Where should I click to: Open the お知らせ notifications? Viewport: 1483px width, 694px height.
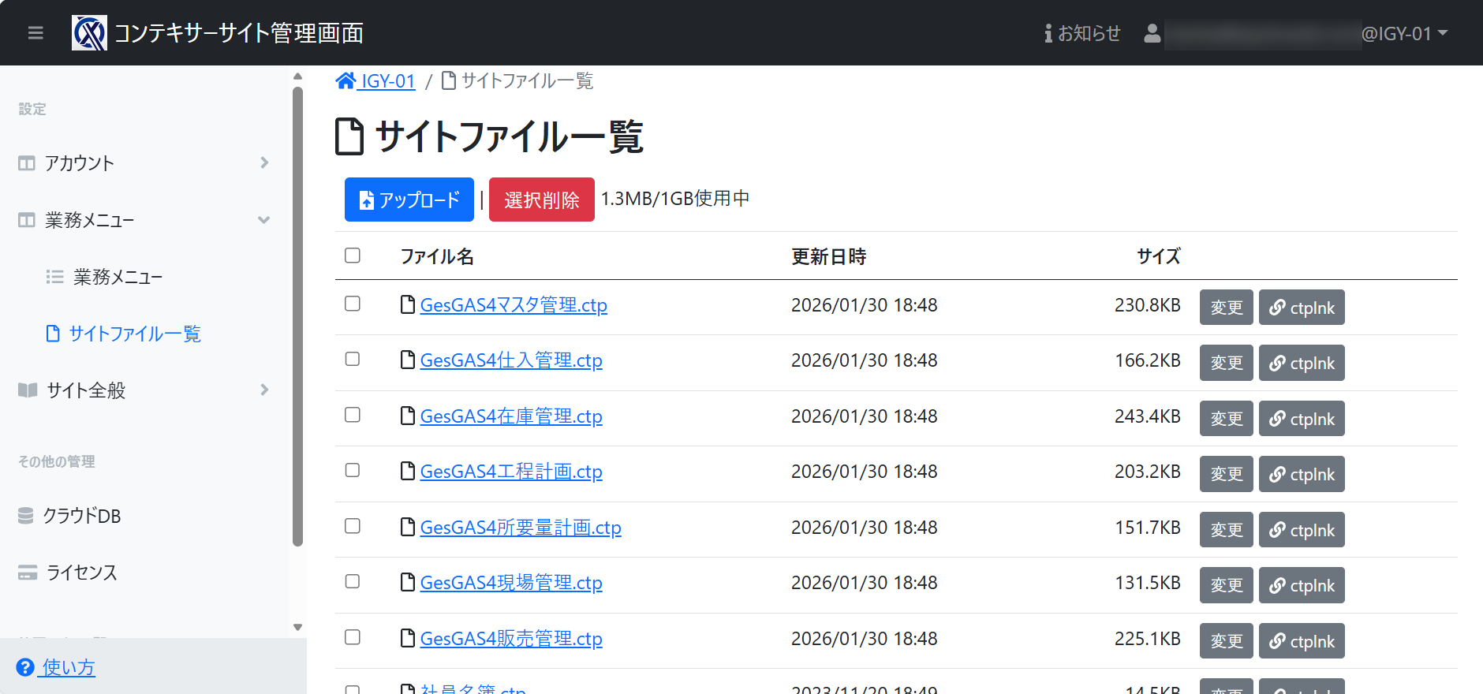click(x=1082, y=33)
